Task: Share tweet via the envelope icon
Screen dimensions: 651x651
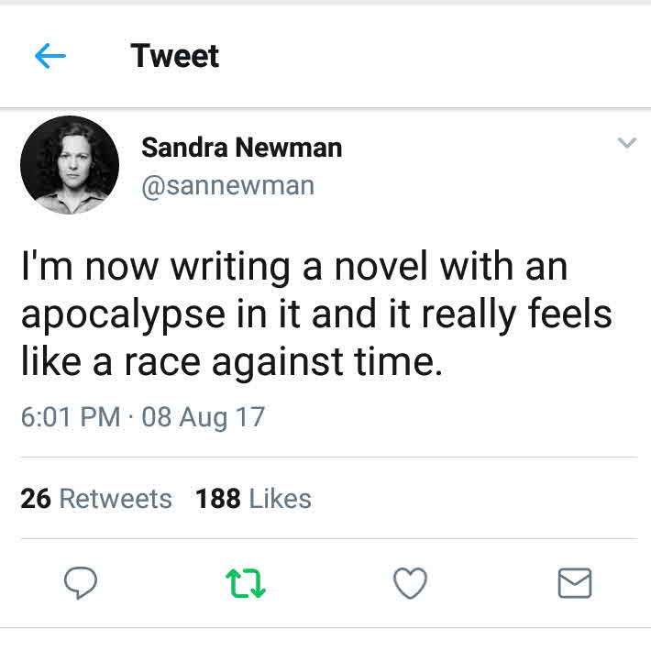Action: pyautogui.click(x=575, y=582)
